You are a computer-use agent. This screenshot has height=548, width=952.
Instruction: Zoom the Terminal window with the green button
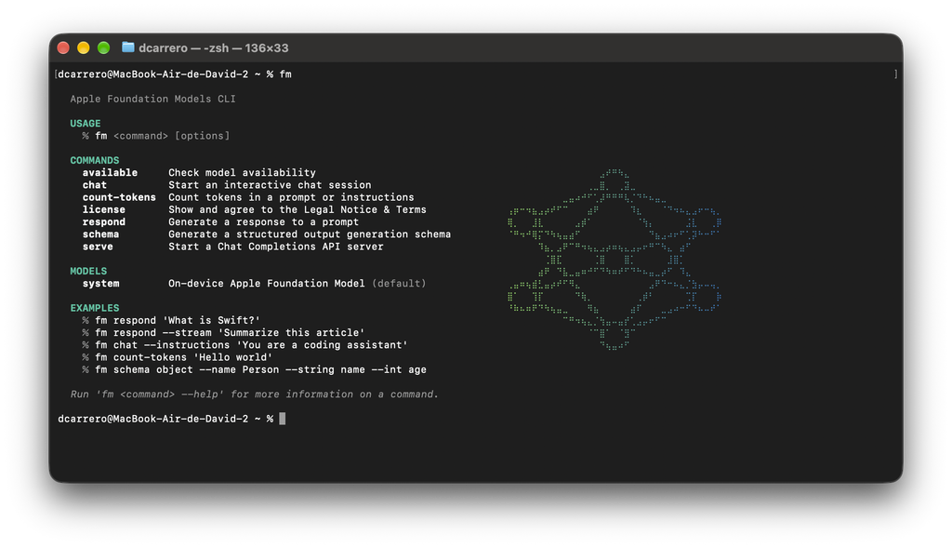coord(104,48)
